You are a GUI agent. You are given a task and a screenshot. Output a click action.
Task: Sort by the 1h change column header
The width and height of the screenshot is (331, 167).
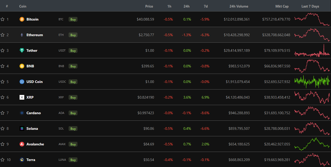(x=169, y=6)
